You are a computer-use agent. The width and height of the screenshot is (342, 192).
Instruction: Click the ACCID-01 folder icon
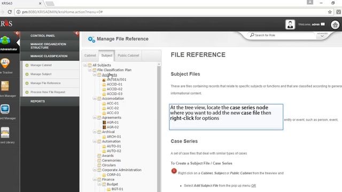click(x=104, y=84)
